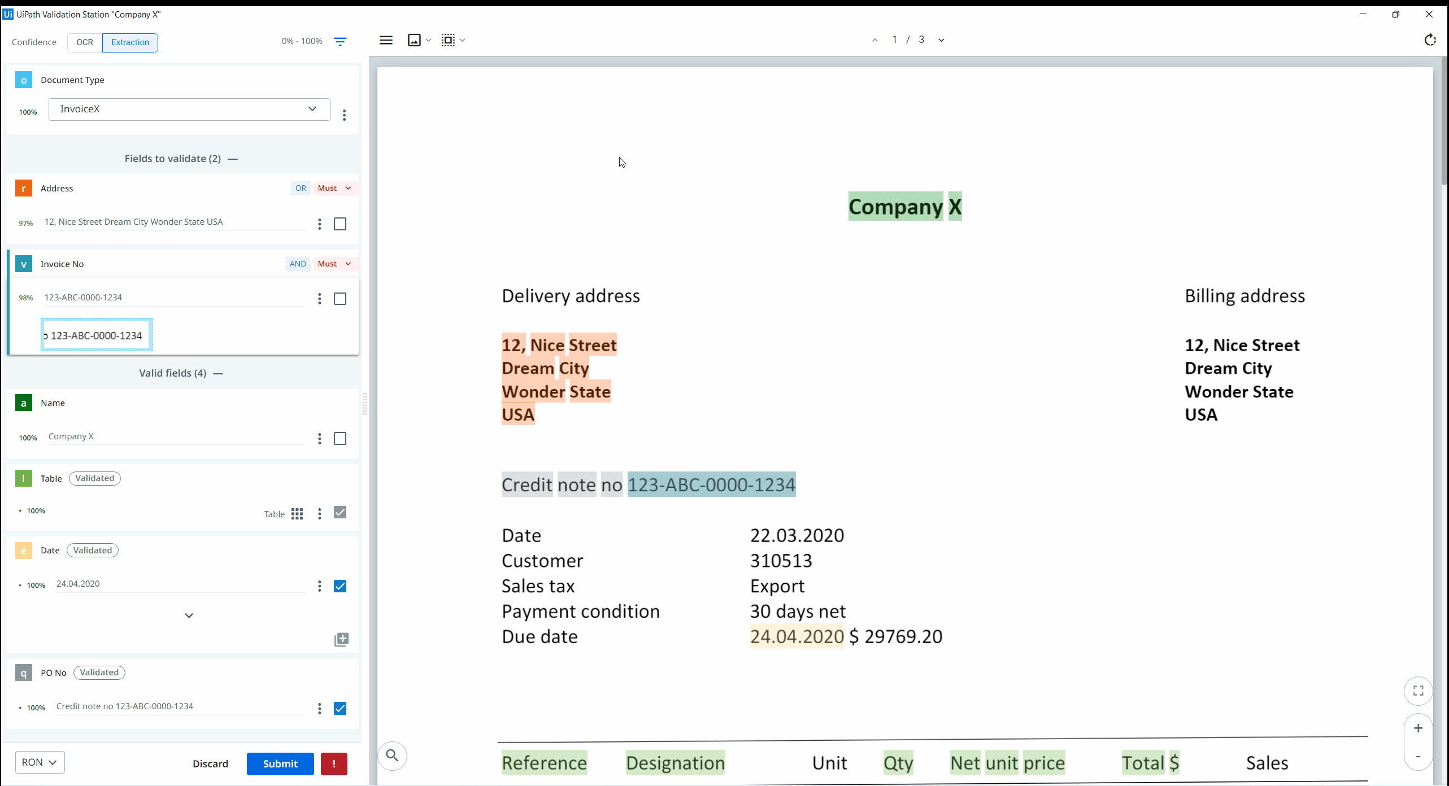This screenshot has height=786, width=1449.
Task: Click the three-dot menu for Invoice No field
Action: (x=319, y=298)
